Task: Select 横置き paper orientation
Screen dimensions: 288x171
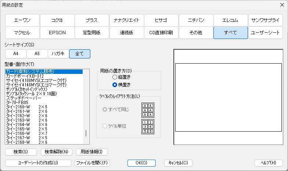Action: 115,85
